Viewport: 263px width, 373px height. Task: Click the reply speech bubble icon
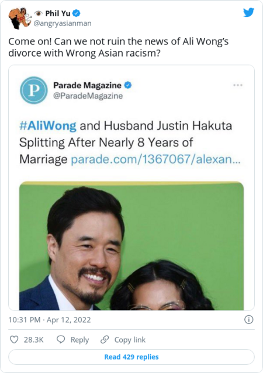click(61, 340)
